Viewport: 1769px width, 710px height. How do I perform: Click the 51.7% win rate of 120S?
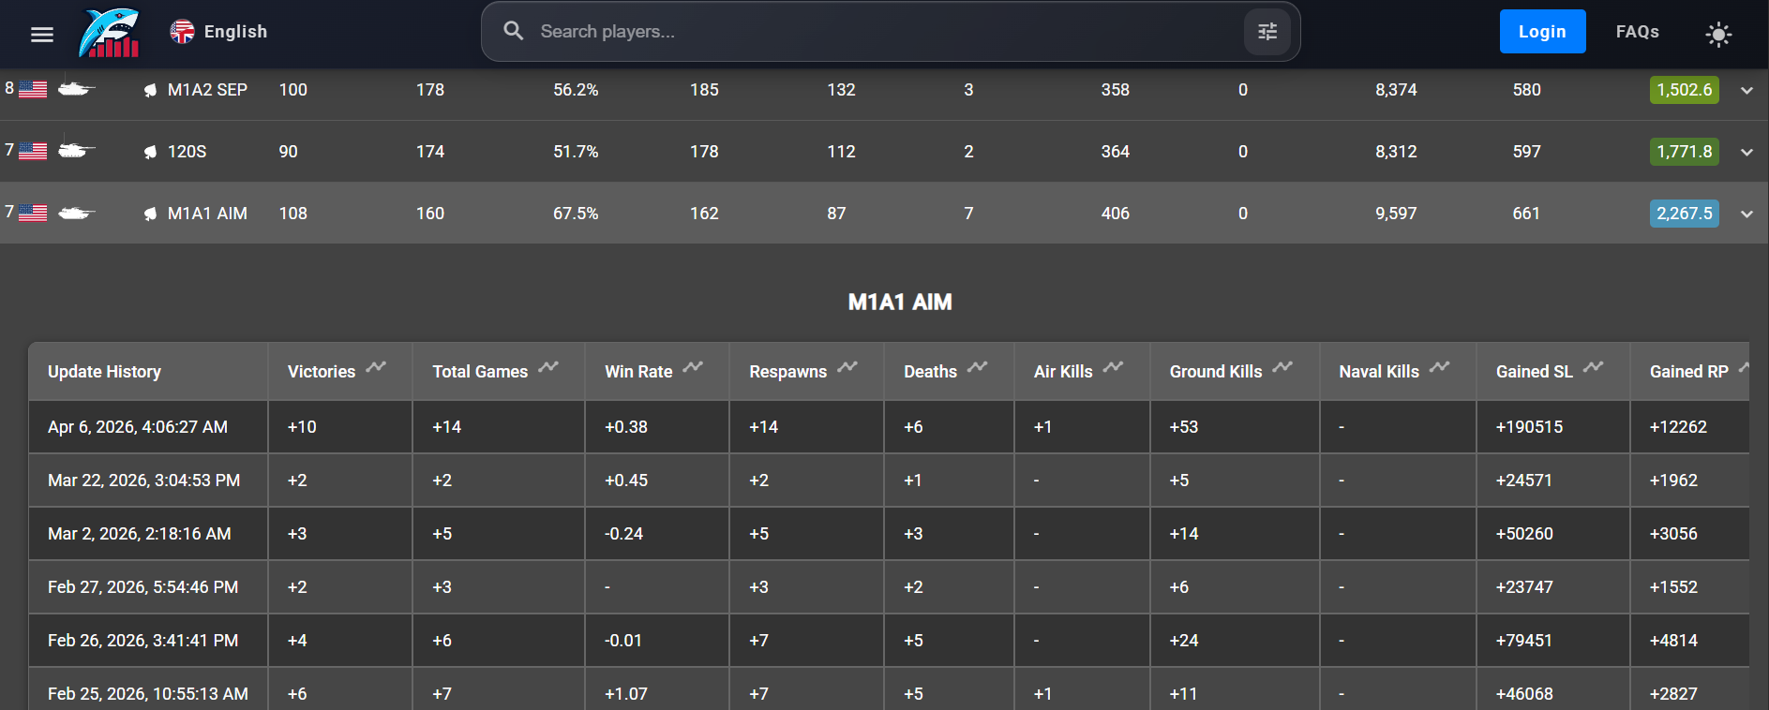(x=576, y=152)
